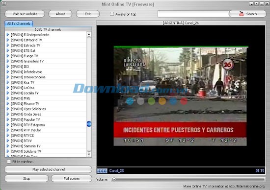Click the buffering progress indicator bar

tap(102, 171)
